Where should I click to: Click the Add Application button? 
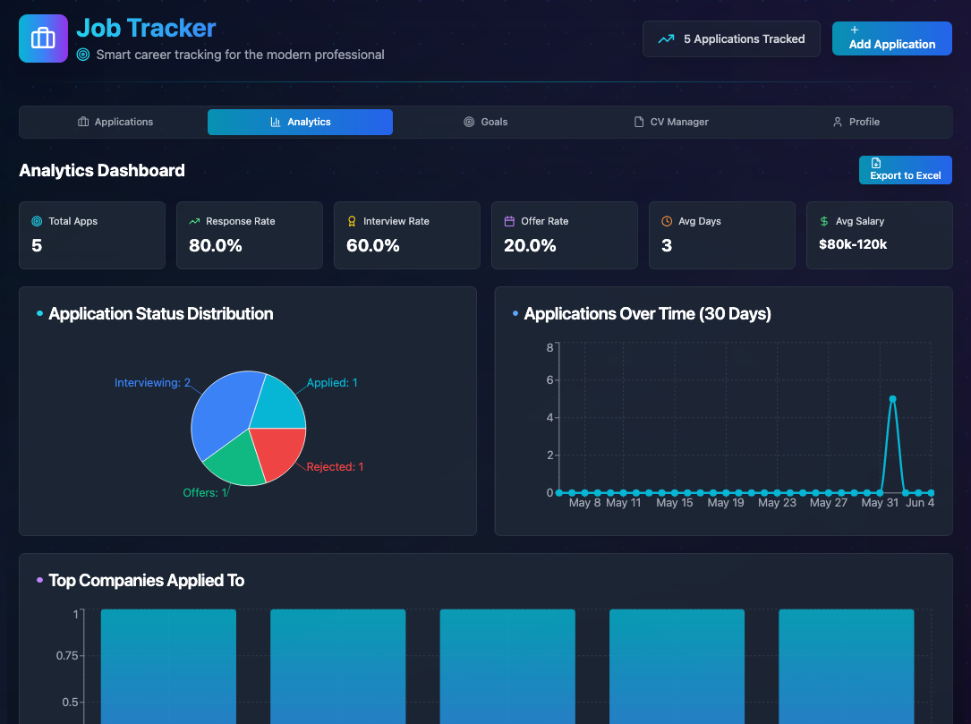coord(891,38)
